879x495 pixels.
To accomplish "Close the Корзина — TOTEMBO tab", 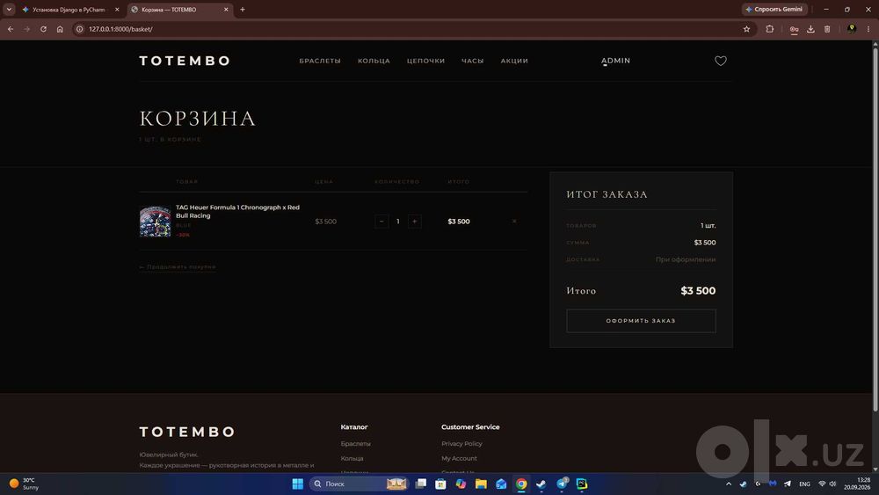I will tap(226, 10).
